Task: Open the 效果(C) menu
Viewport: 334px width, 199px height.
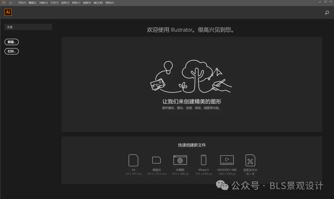Action: [76, 3]
